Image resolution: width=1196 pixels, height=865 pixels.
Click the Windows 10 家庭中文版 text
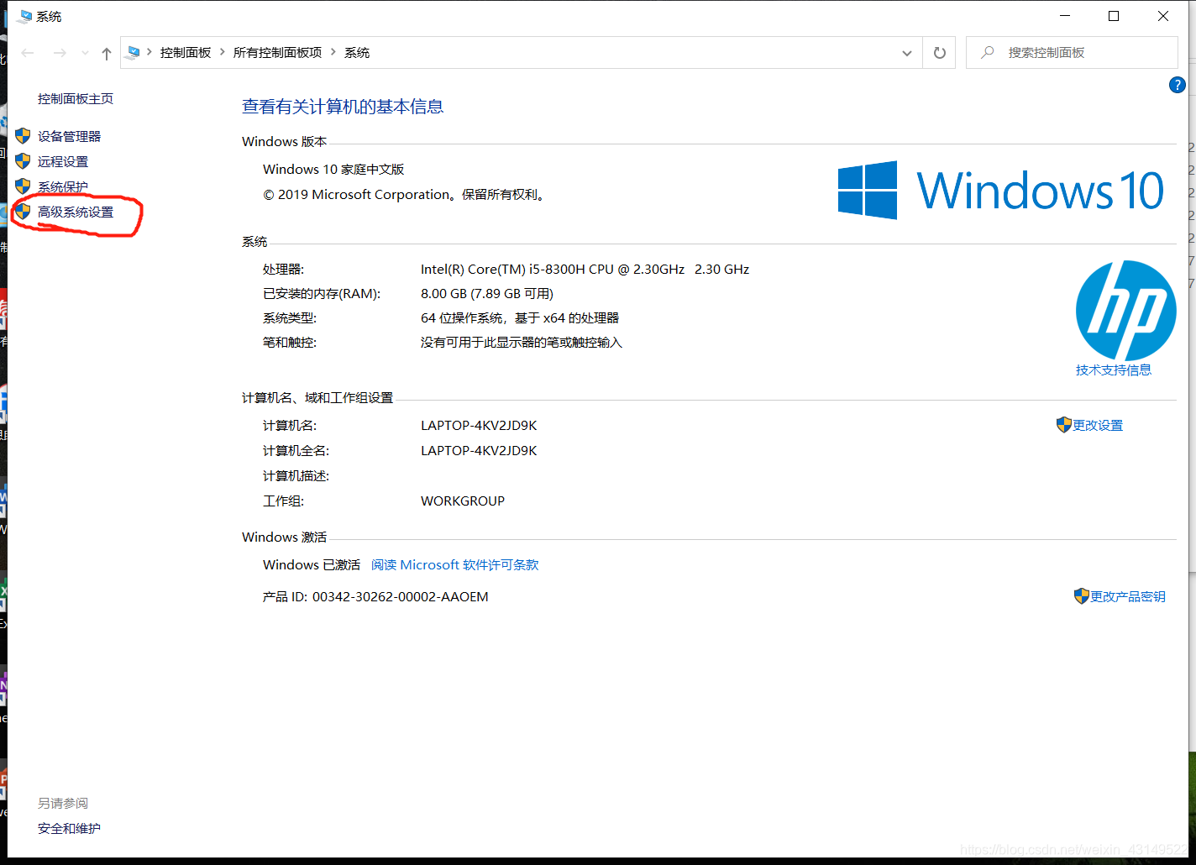333,169
